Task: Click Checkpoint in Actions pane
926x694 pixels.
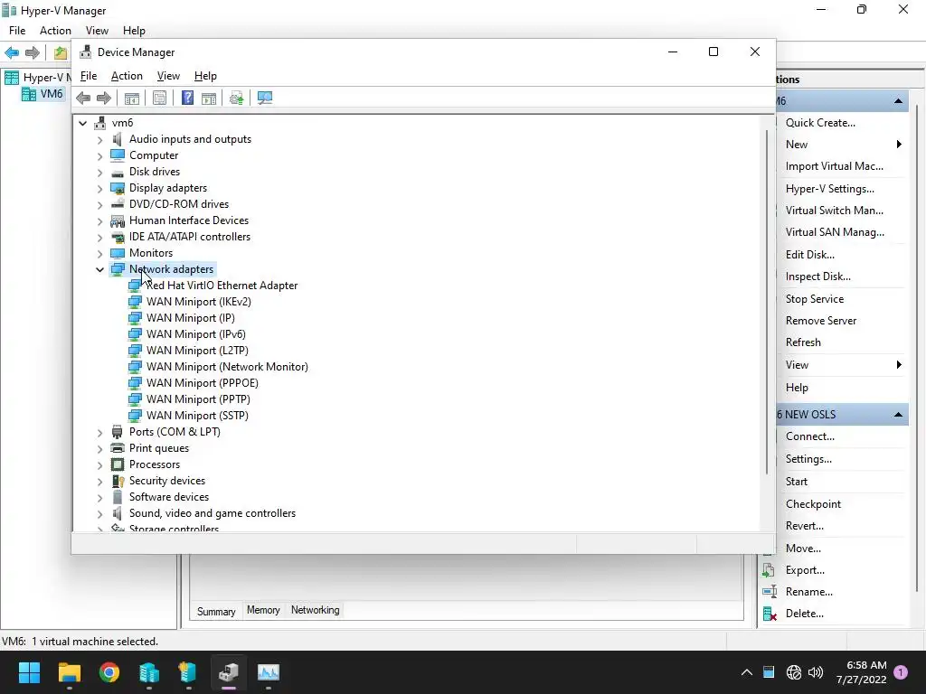Action: 813,504
